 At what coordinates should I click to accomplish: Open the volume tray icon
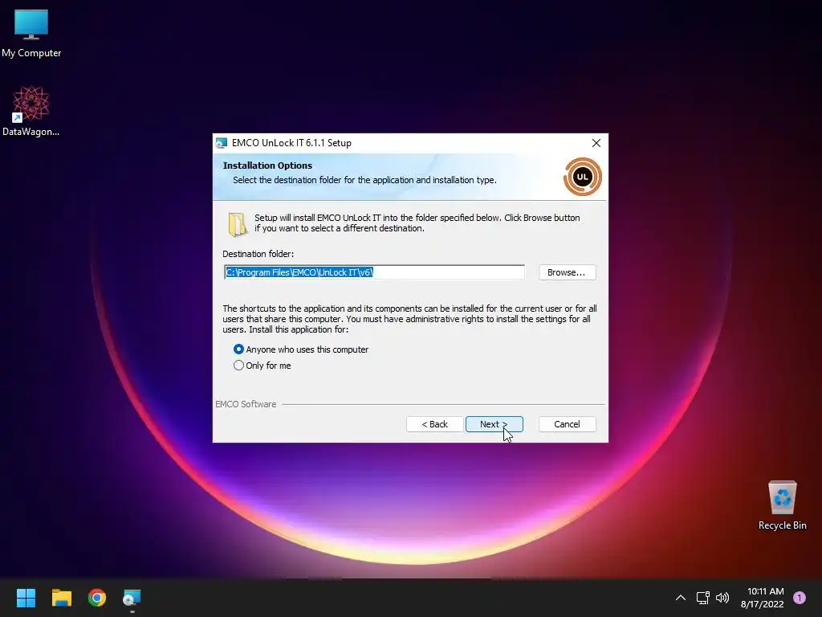coord(722,598)
